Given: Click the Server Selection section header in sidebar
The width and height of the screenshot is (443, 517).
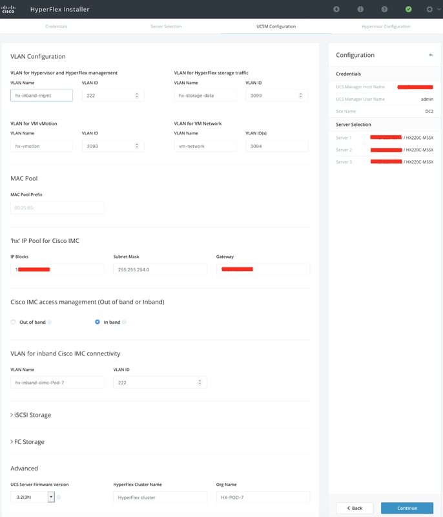Looking at the screenshot, I should coord(384,124).
